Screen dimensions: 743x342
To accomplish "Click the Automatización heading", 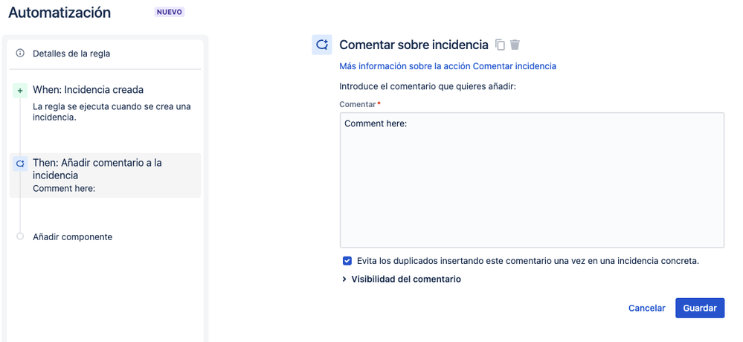I will tap(59, 13).
